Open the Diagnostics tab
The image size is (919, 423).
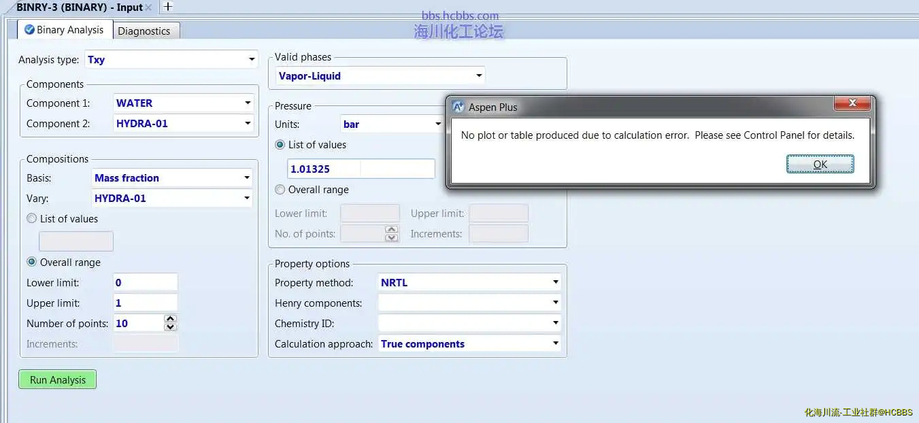[x=144, y=31]
